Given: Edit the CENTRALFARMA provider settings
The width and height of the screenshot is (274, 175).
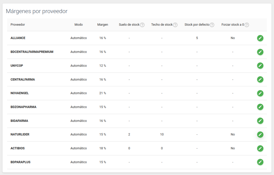Looking at the screenshot, I should coord(260,79).
